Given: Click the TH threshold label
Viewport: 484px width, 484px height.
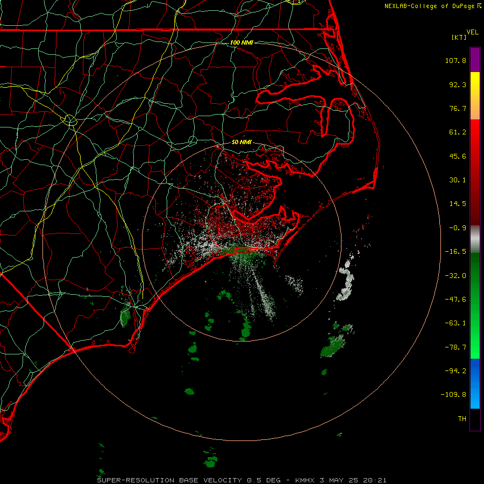Looking at the screenshot, I should pos(462,419).
